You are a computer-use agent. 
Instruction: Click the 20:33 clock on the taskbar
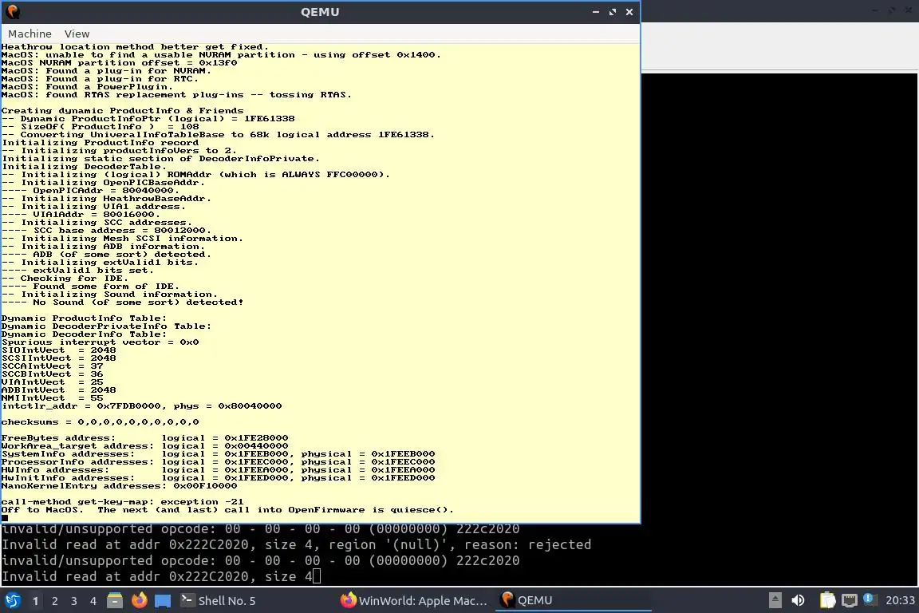[x=900, y=600]
